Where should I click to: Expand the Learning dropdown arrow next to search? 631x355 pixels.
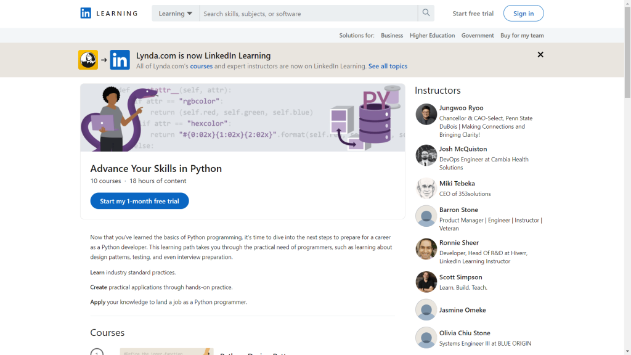189,13
